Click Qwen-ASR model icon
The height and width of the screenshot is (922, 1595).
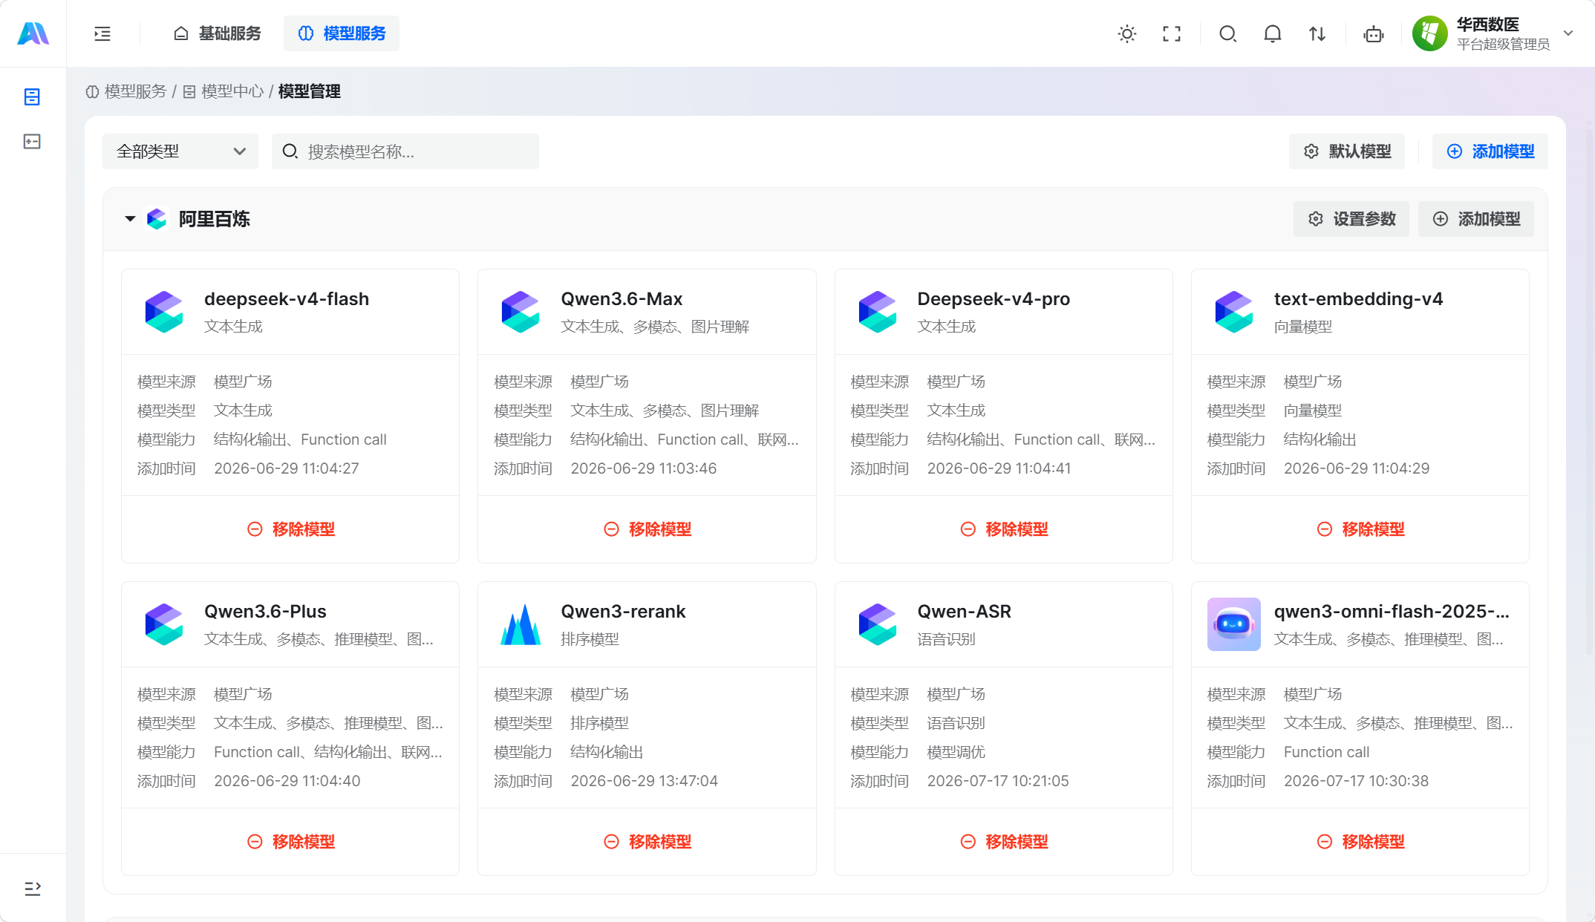click(878, 624)
